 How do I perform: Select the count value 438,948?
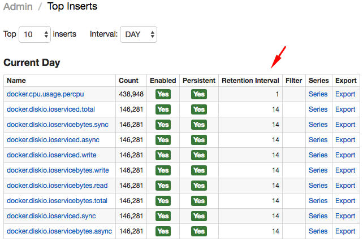click(x=131, y=94)
